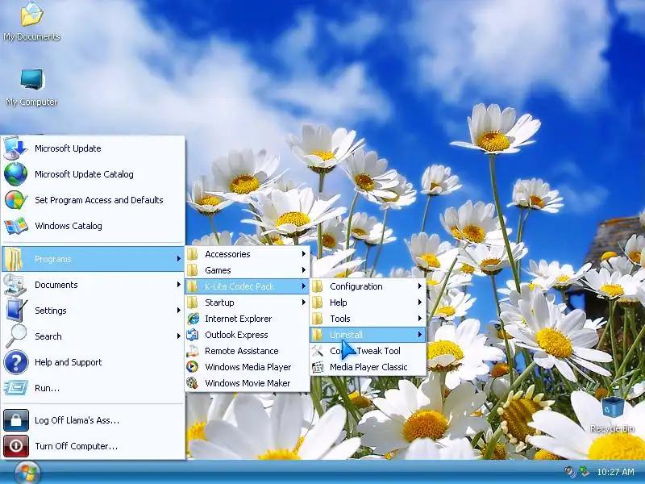
Task: Click Microsoft Update Catalog text
Action: pos(84,174)
